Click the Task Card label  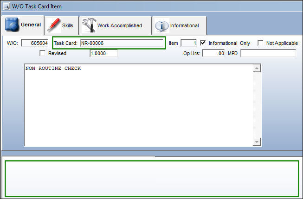tap(65, 43)
